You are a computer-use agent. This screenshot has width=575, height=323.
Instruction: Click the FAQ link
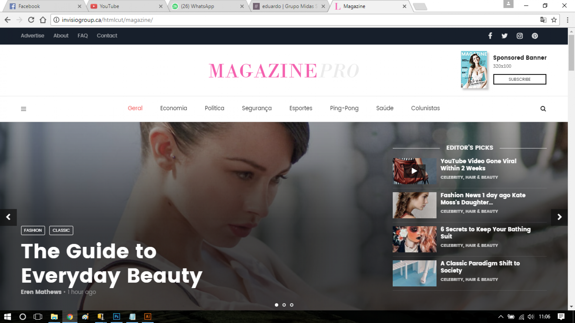coord(82,36)
